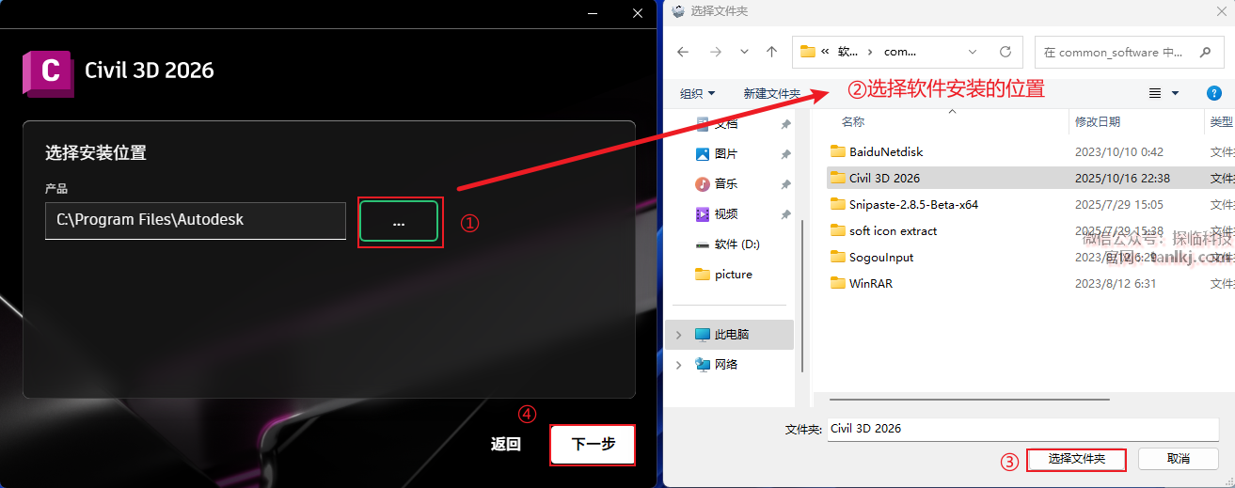This screenshot has width=1235, height=488.
Task: Click the date 2025/10/16 22:38 cell
Action: coord(1122,178)
